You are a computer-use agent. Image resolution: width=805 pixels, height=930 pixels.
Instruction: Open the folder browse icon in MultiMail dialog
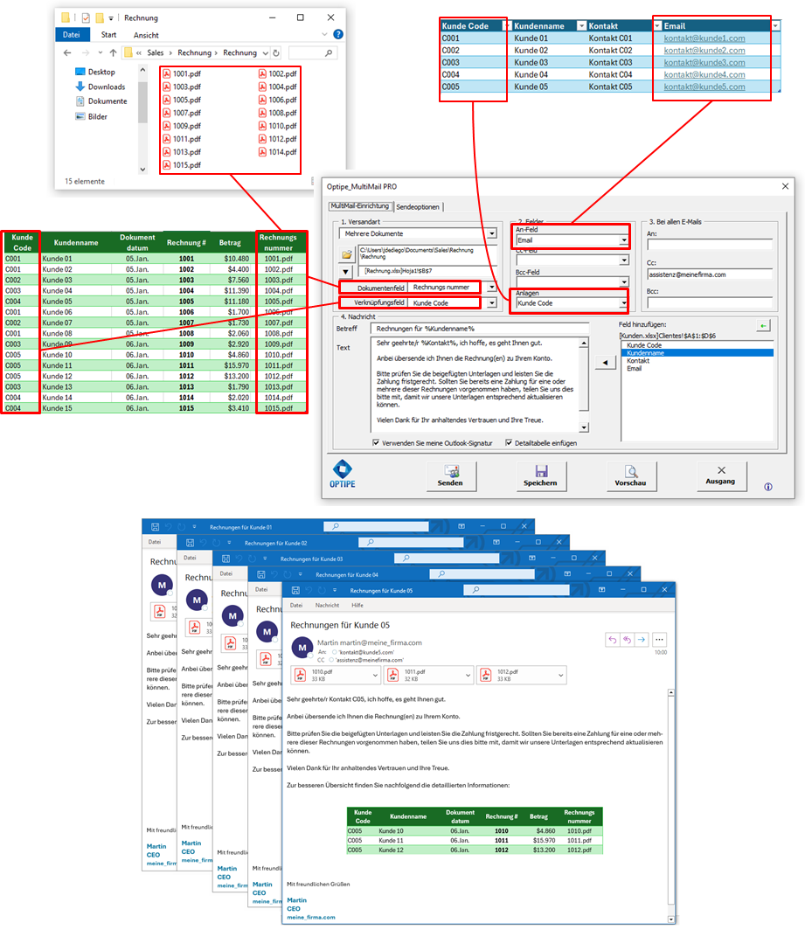click(x=345, y=254)
